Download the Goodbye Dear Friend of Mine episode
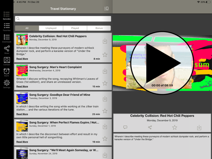The width and height of the screenshot is (212, 159). click(x=105, y=99)
